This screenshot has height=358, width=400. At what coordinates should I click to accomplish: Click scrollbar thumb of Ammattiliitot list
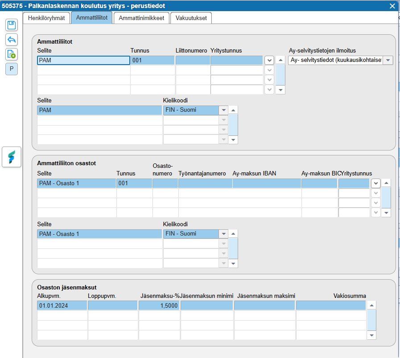(x=280, y=75)
